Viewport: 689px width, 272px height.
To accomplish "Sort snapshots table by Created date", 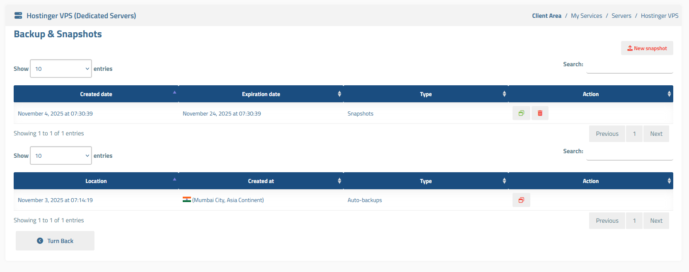I will point(96,94).
